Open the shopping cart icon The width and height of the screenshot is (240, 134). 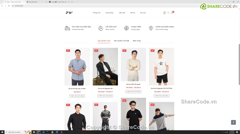point(172,13)
